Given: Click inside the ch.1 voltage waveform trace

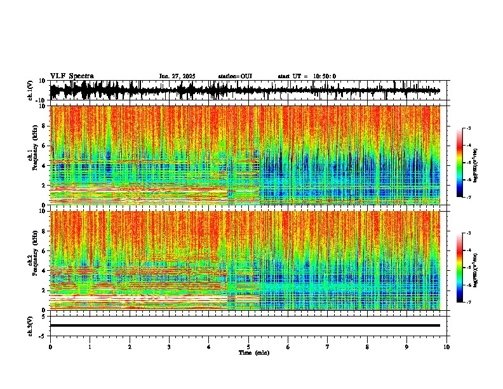Looking at the screenshot, I should pyautogui.click(x=245, y=90).
